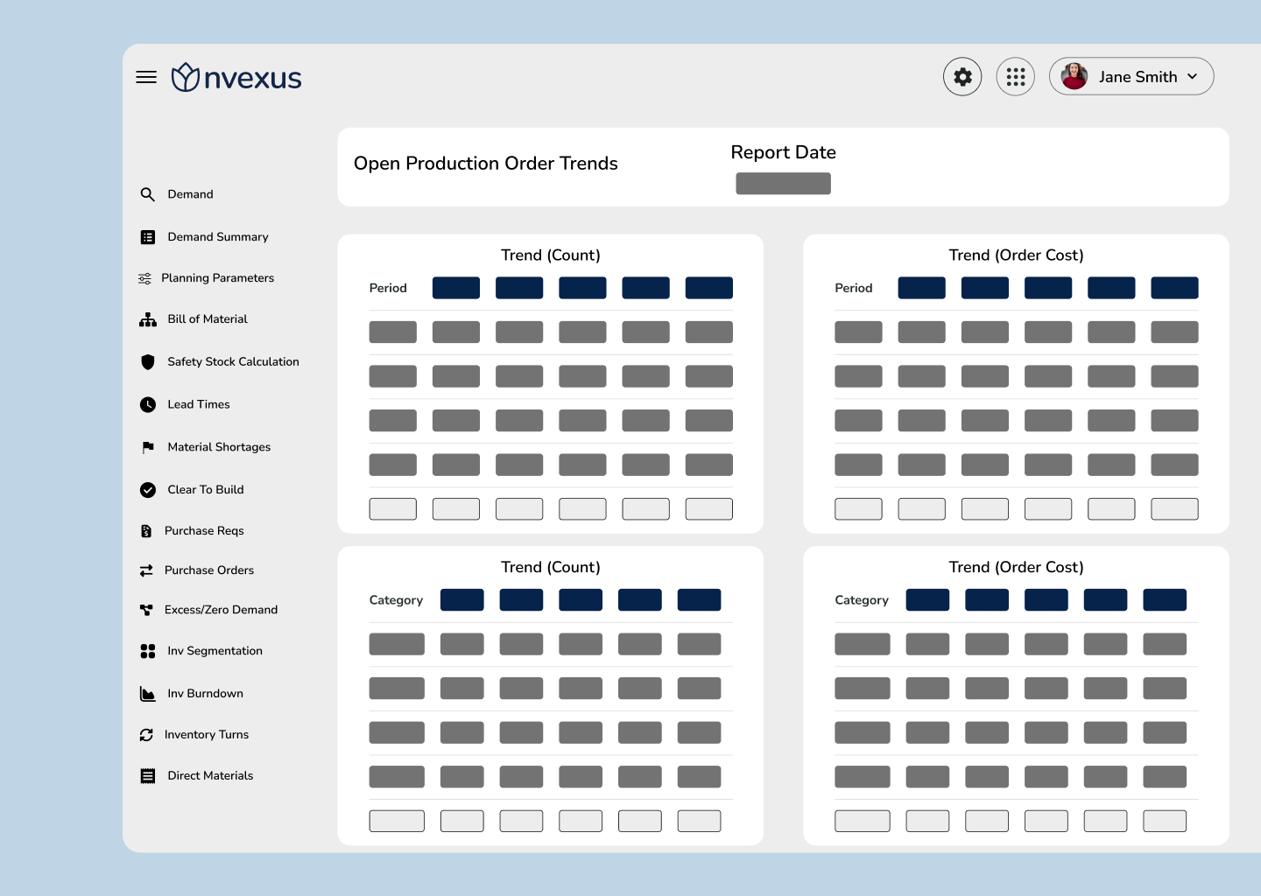Open the Demand menu item
This screenshot has width=1261, height=896.
point(190,194)
